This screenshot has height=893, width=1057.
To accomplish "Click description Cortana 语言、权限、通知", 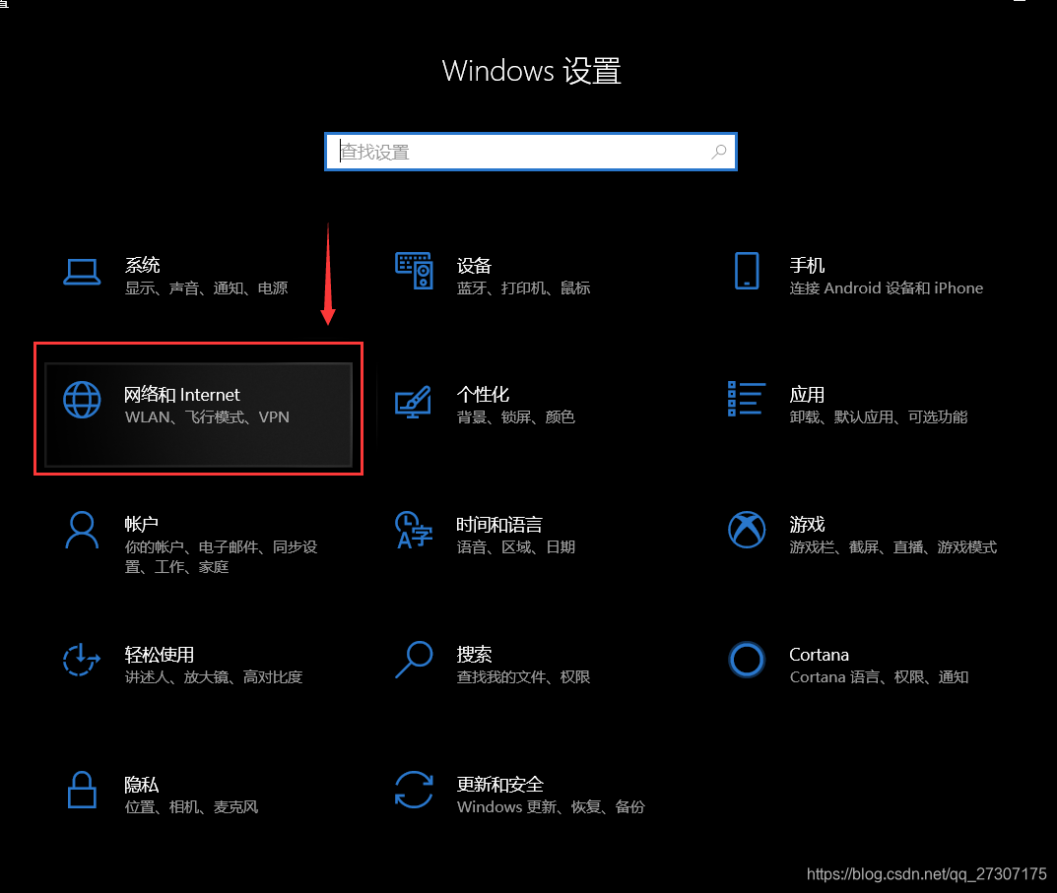I will [879, 676].
